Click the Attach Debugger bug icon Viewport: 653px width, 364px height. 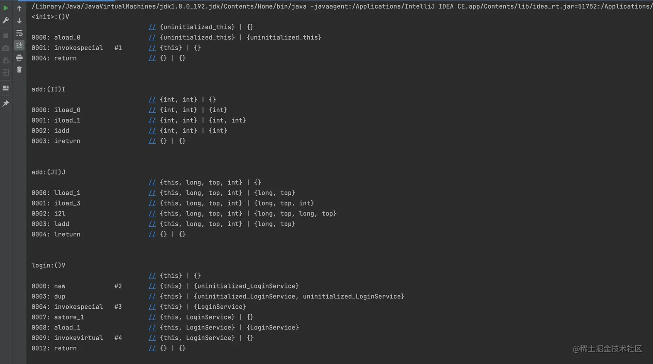(x=6, y=60)
